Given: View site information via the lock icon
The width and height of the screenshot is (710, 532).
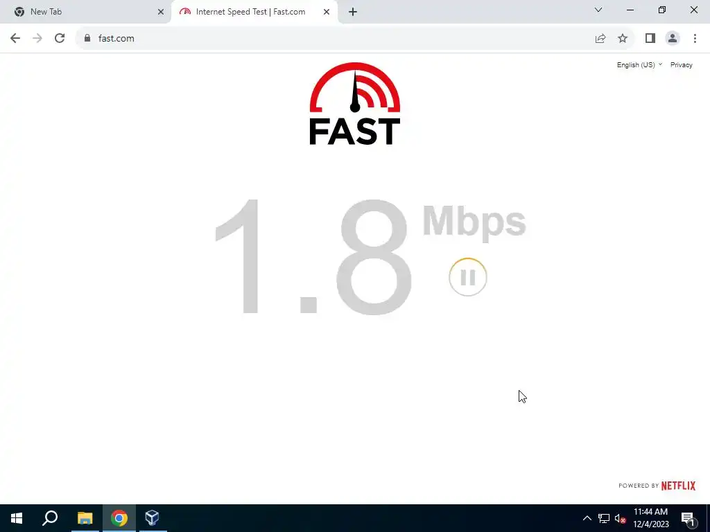Looking at the screenshot, I should coord(87,39).
